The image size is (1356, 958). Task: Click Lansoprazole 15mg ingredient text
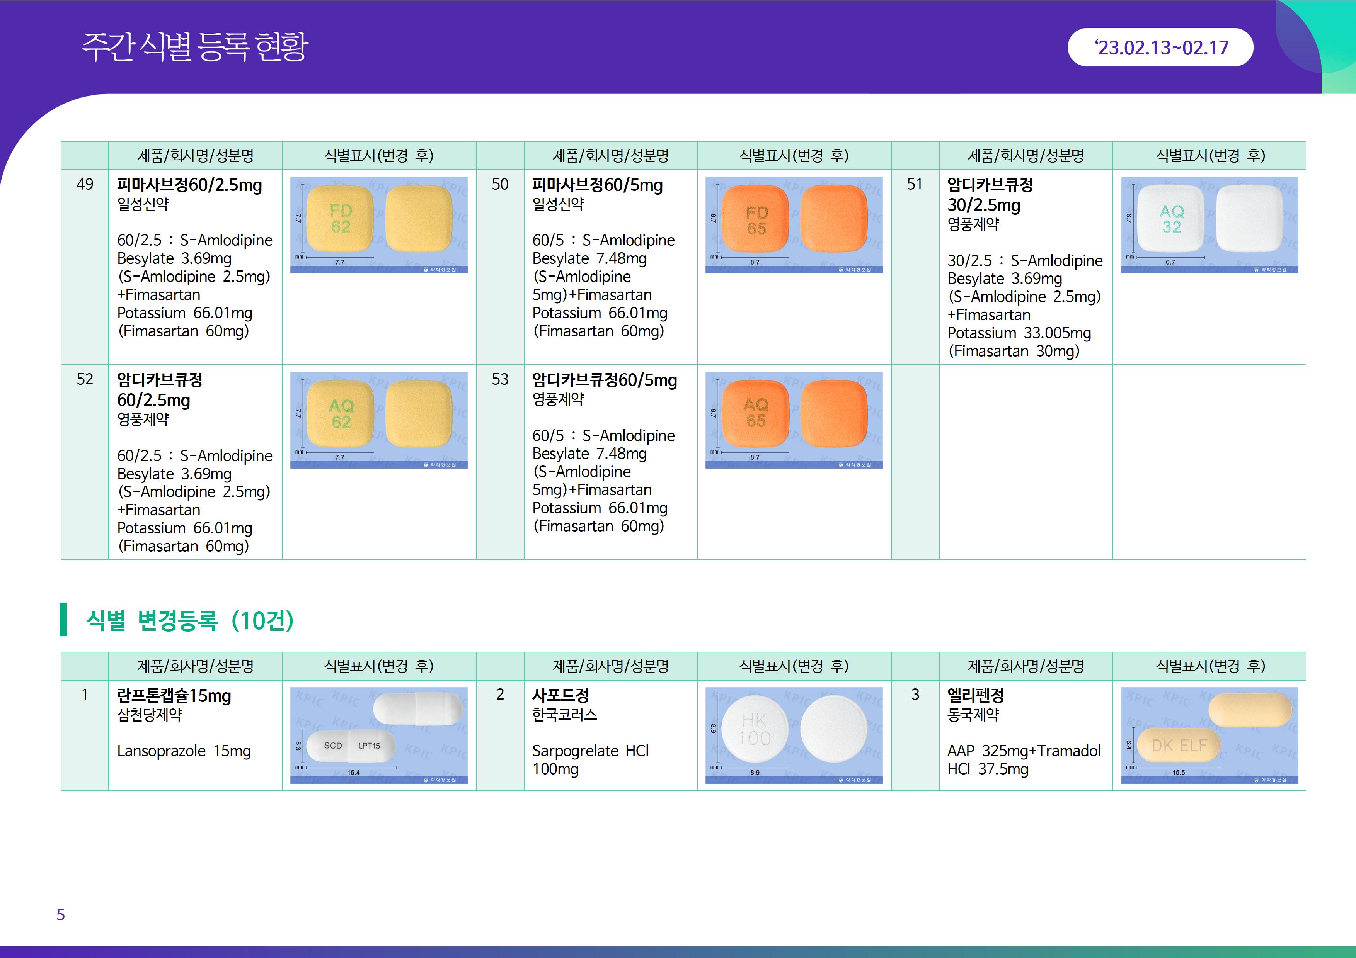coord(184,751)
